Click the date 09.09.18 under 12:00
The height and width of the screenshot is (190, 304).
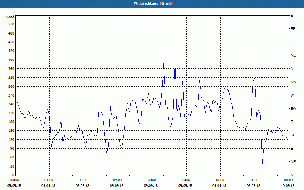tap(150, 186)
